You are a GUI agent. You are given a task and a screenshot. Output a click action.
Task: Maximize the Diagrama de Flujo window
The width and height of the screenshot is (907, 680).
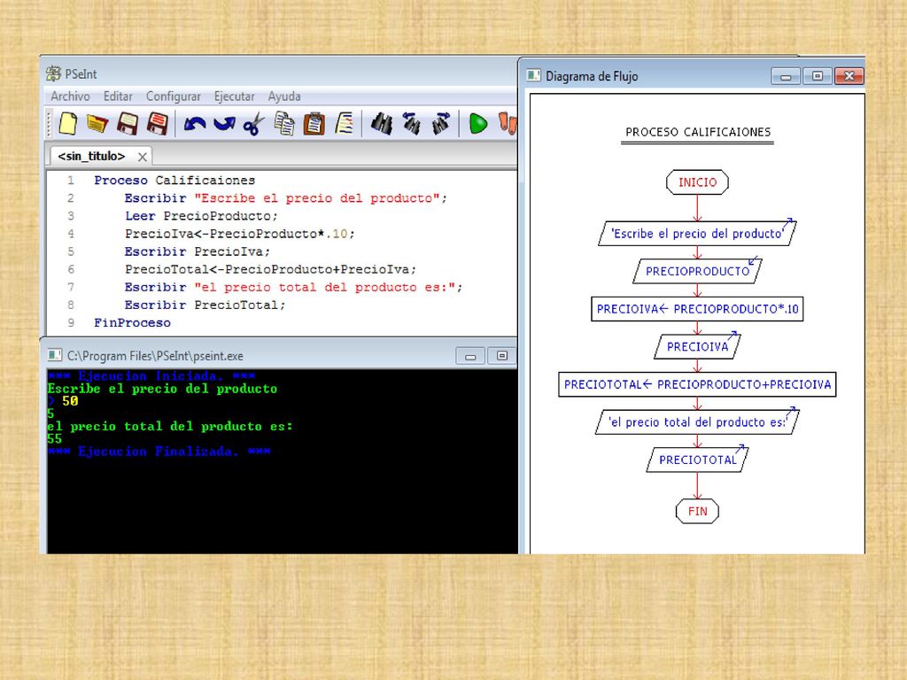pyautogui.click(x=818, y=76)
